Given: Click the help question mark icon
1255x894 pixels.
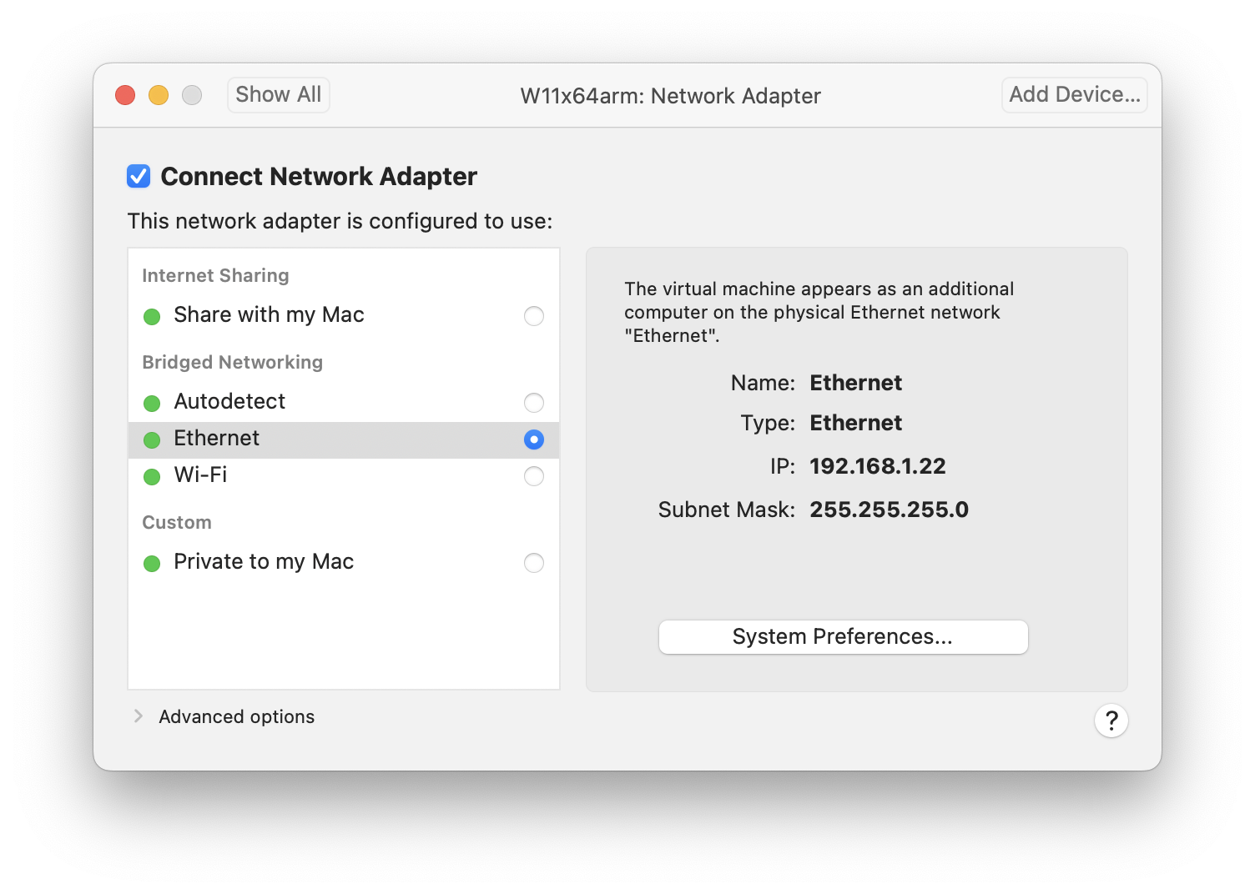Looking at the screenshot, I should coord(1111,720).
